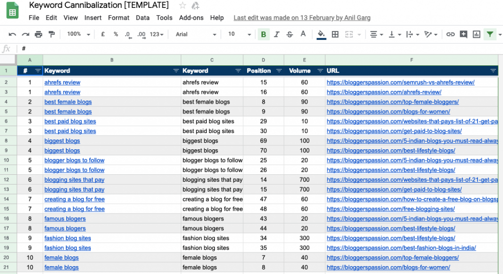Open text wrapping options icon
This screenshot has height=274, width=503.
pyautogui.click(x=413, y=34)
